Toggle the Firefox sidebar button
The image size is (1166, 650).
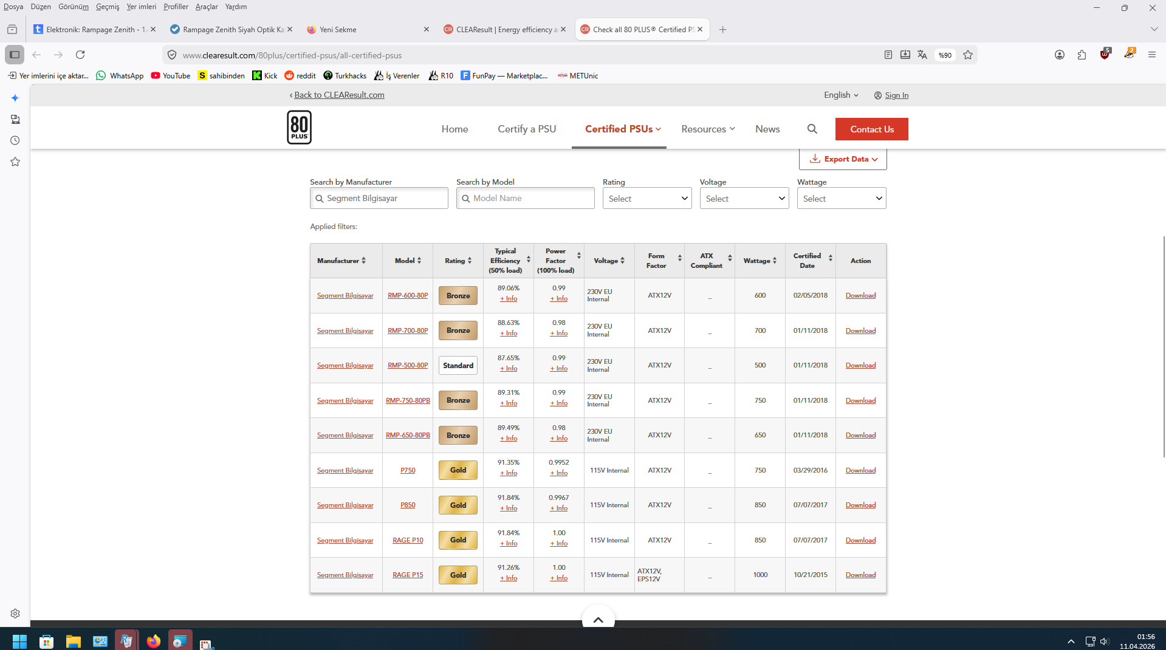point(15,55)
